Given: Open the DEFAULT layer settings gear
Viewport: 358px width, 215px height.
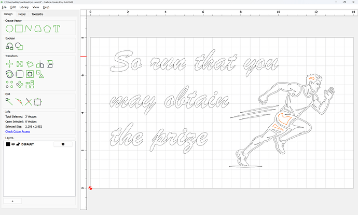Looking at the screenshot, I should pos(63,144).
